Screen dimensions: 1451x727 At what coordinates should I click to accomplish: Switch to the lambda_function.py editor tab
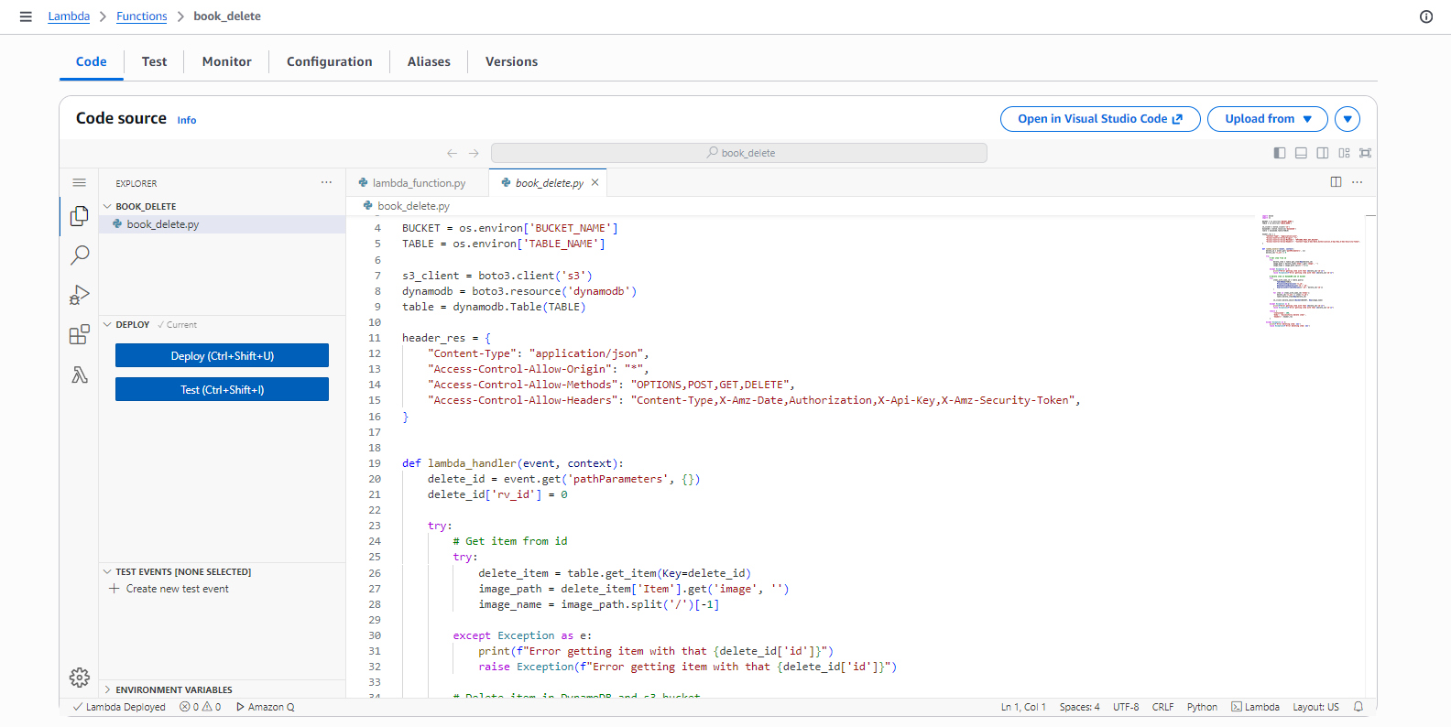(x=418, y=183)
